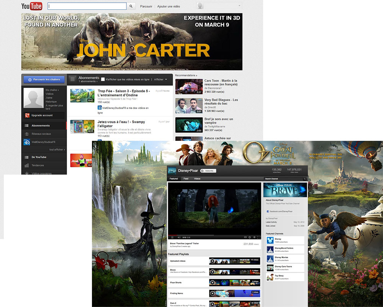Click the Disney icon beside WaltDisneyStudiosFR in sidebar

point(27,142)
